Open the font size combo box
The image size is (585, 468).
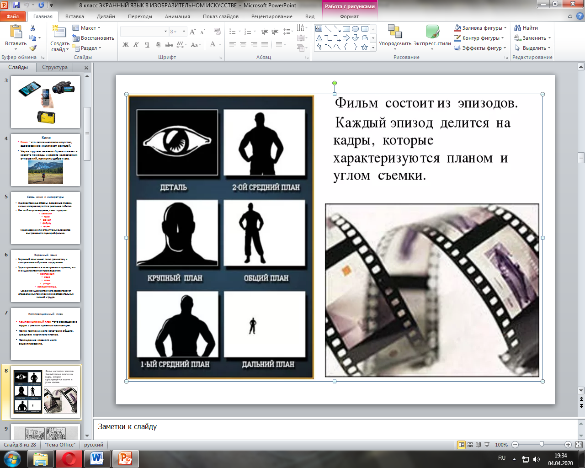178,32
